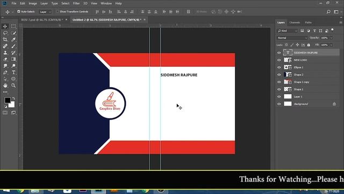This screenshot has width=344, height=194.
Task: Select the Ellipse shape tool
Action: tap(13, 79)
